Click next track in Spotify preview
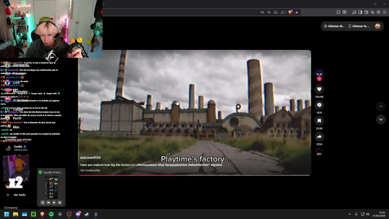The image size is (389, 219). coord(60,203)
